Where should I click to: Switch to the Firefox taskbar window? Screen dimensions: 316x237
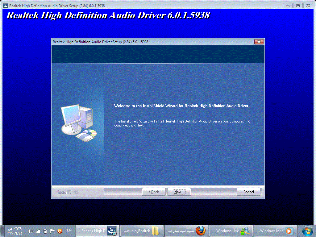(x=186, y=231)
